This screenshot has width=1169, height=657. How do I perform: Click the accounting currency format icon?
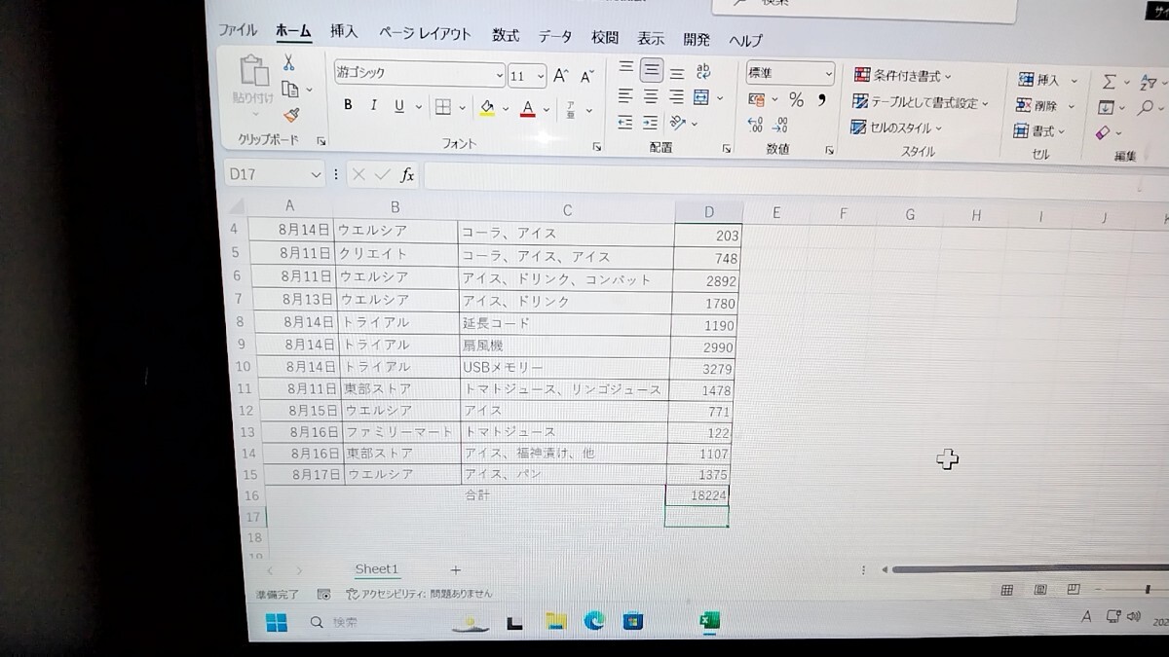[757, 99]
